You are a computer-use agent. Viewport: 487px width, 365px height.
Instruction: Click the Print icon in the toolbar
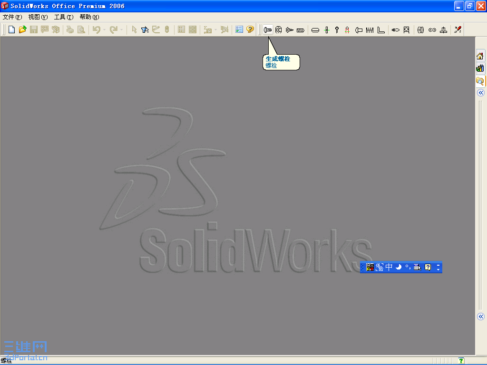[x=70, y=29]
